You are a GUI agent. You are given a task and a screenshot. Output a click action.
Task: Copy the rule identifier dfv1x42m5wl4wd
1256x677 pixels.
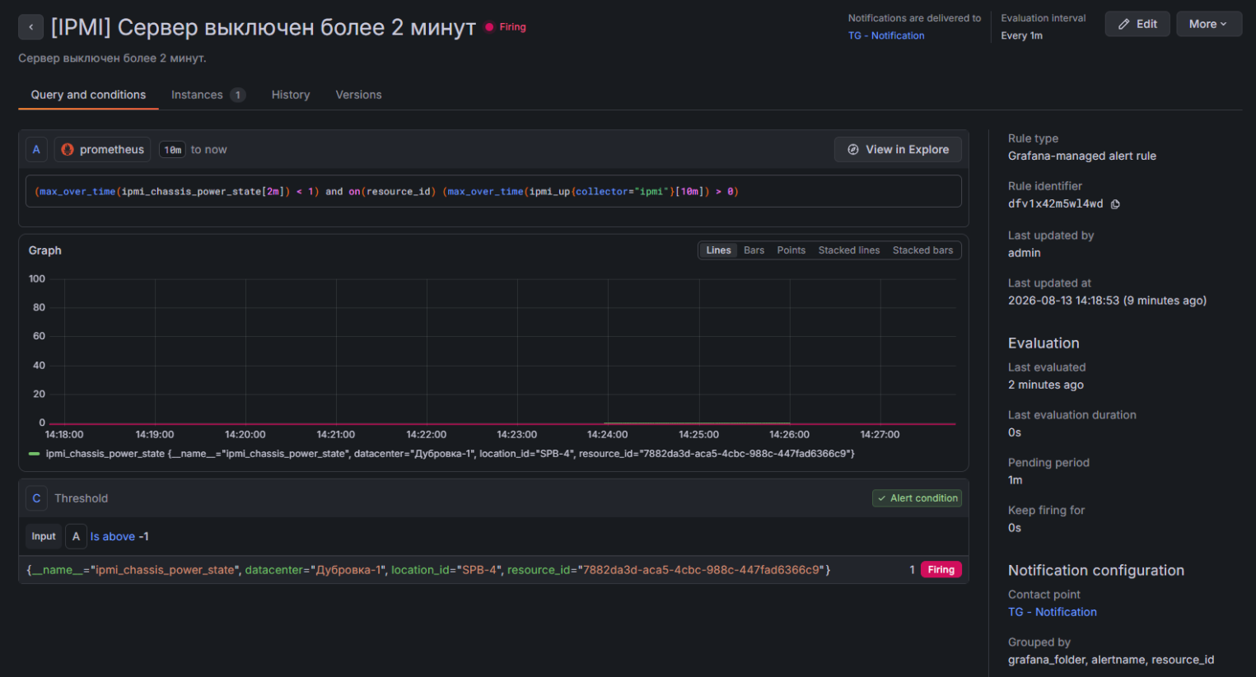point(1115,204)
